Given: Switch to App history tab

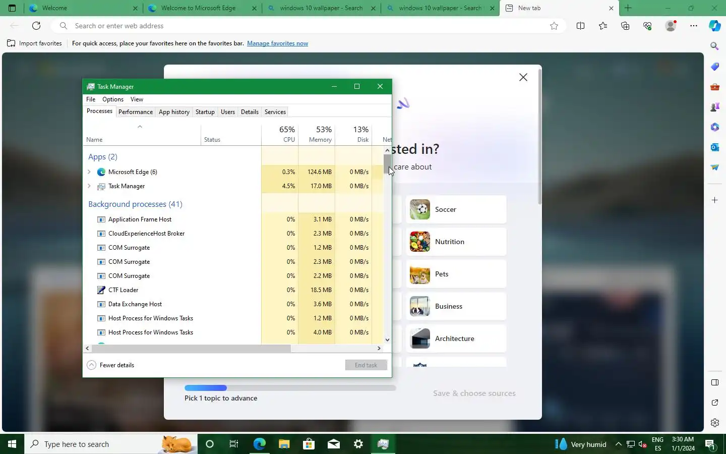Looking at the screenshot, I should tap(174, 112).
